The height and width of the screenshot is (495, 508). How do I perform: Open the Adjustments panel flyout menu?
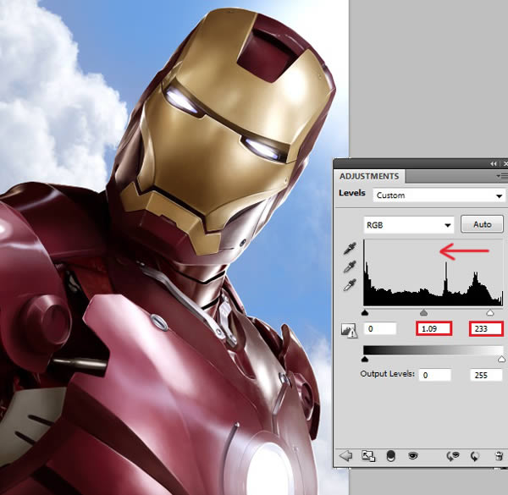502,177
